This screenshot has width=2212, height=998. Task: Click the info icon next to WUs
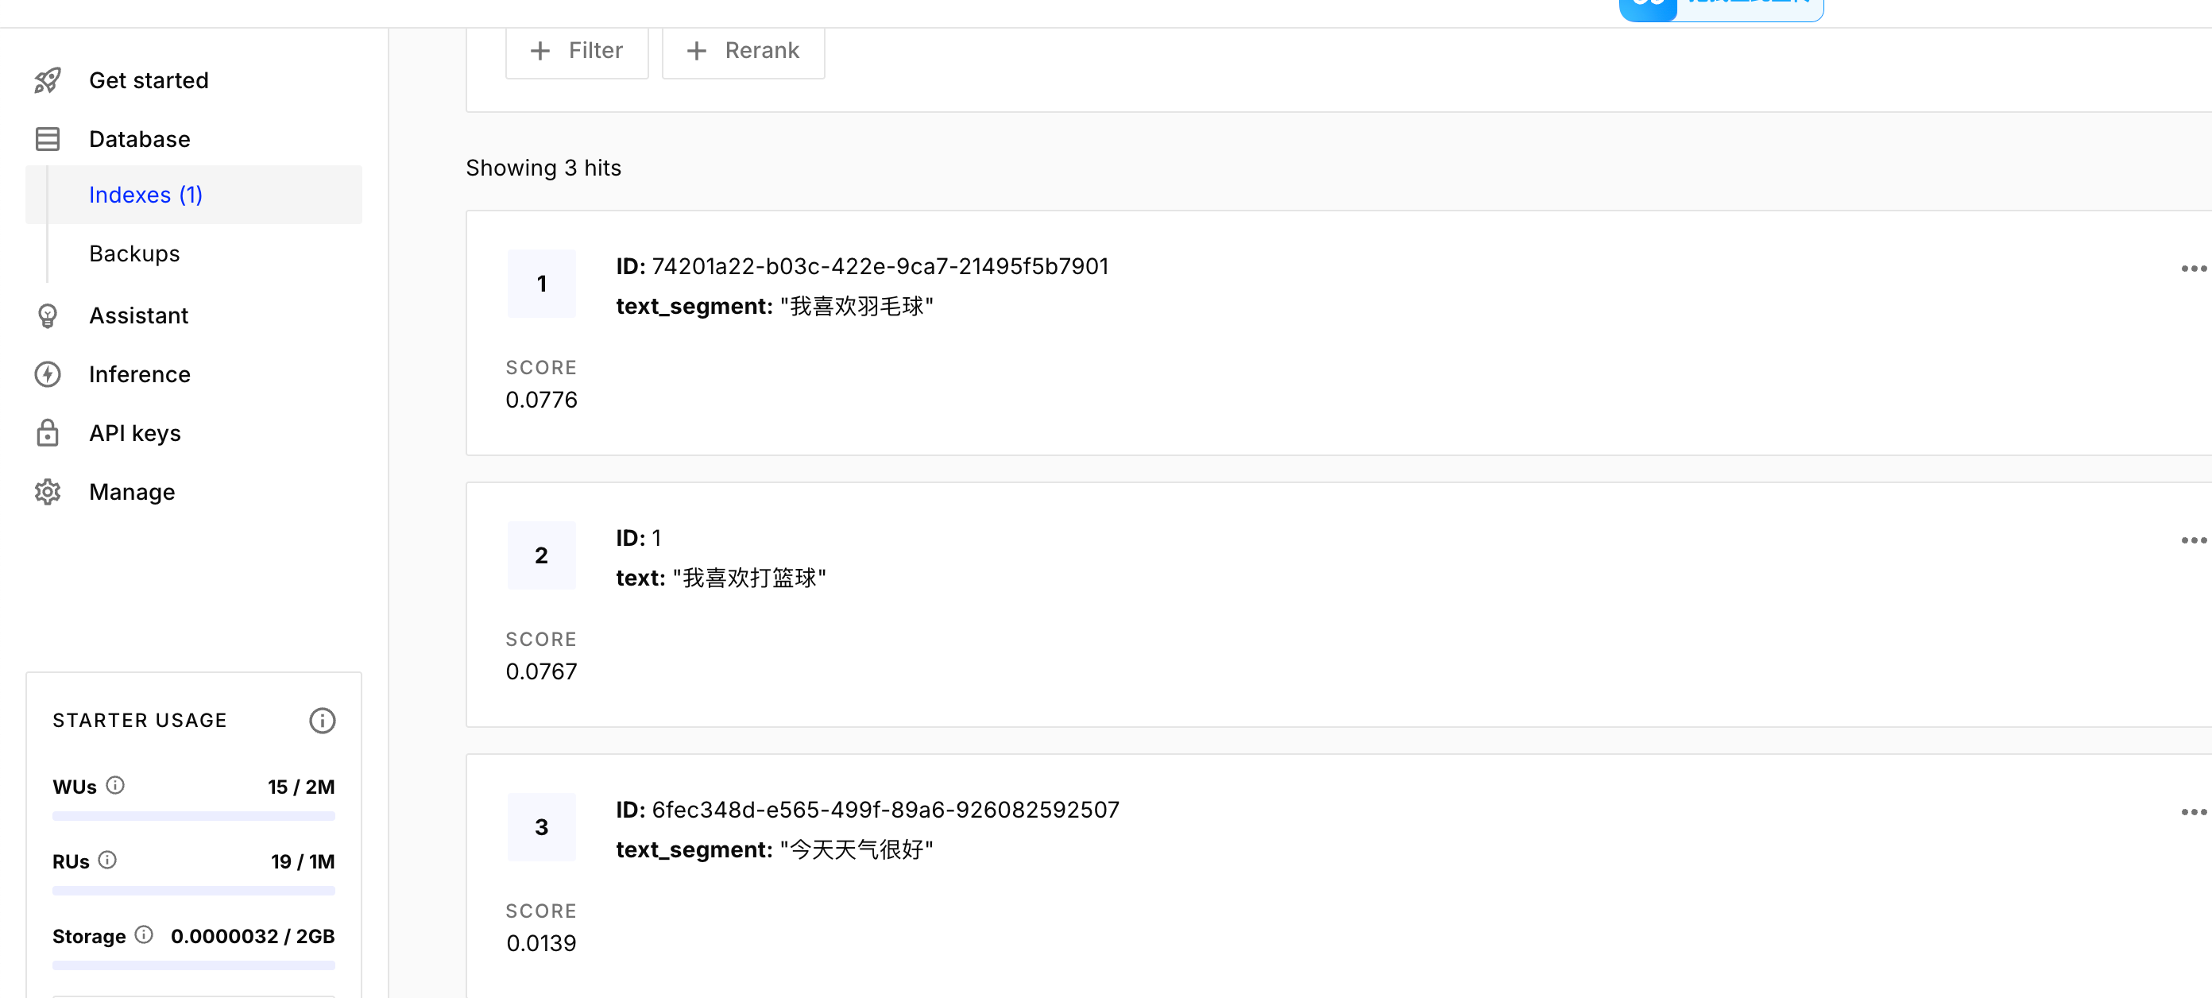[115, 785]
